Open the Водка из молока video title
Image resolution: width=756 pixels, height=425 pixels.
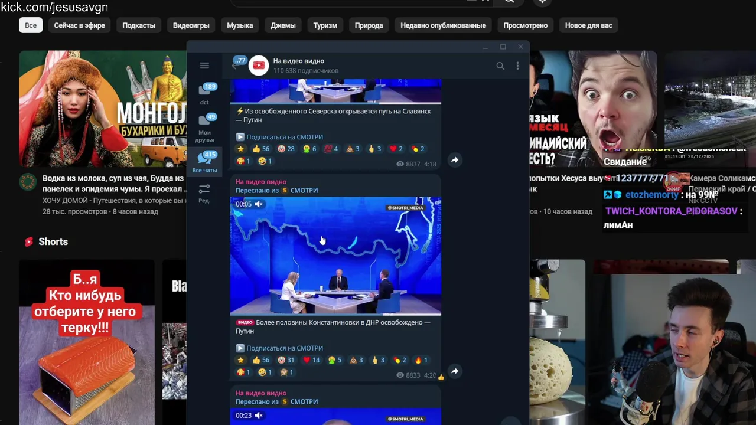pos(114,184)
